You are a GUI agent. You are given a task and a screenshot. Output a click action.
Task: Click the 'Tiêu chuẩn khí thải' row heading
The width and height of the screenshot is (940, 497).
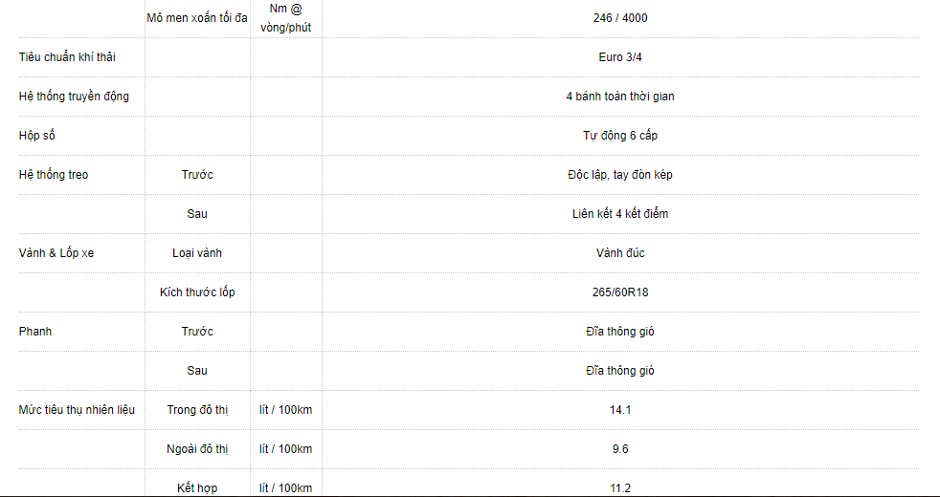pos(65,57)
